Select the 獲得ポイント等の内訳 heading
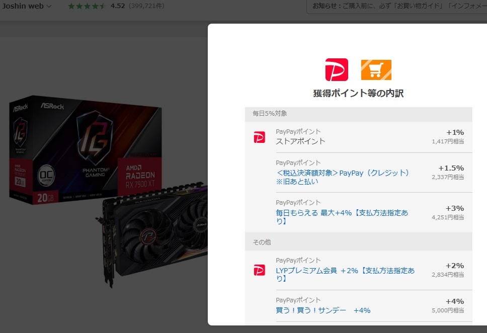487x333 pixels. [358, 93]
